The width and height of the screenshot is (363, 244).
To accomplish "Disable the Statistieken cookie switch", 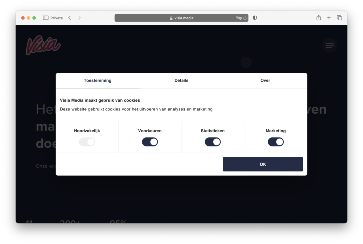I will pyautogui.click(x=213, y=142).
